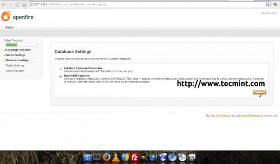Image resolution: width=280 pixels, height=164 pixels.
Task: Click the browser forward arrow
Action: (10, 4)
